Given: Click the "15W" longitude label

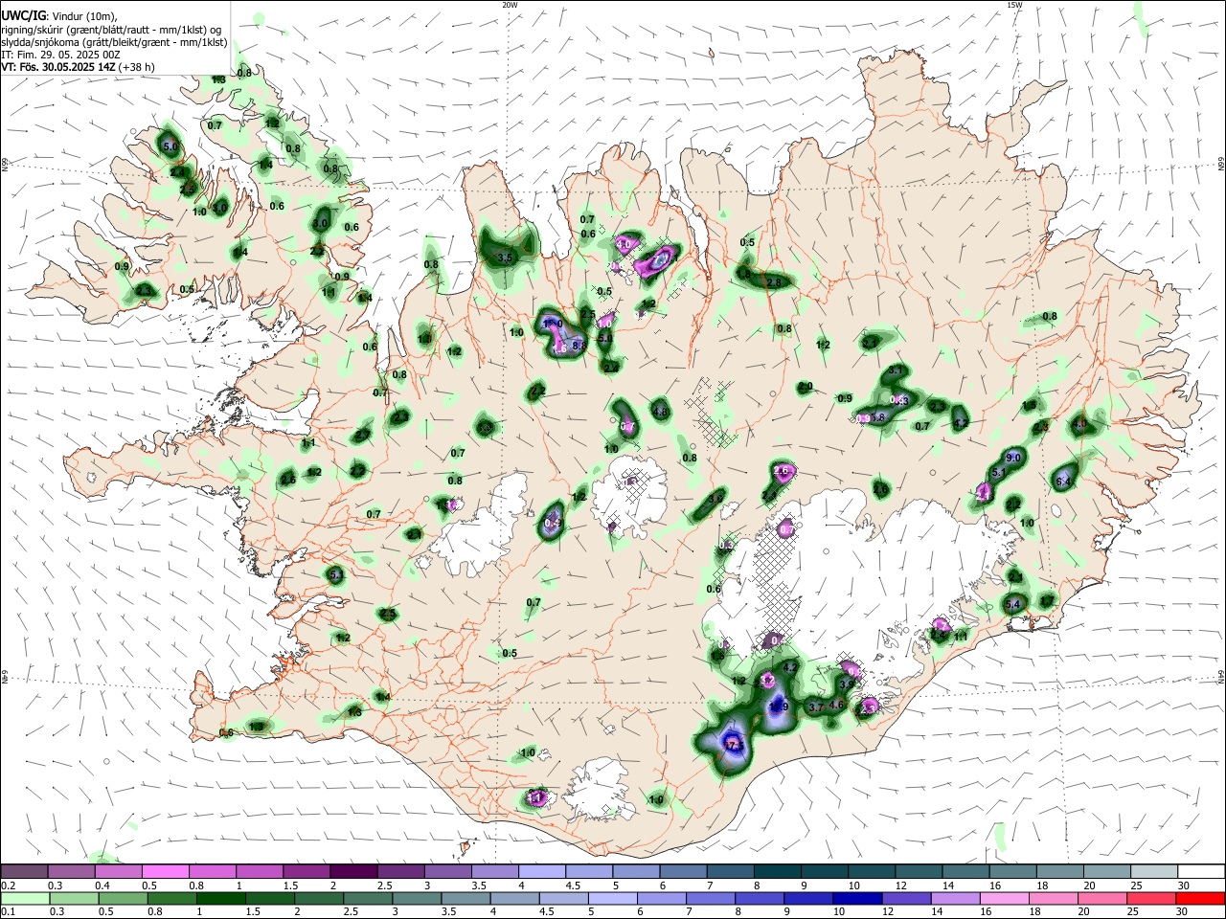Looking at the screenshot, I should click(x=1014, y=5).
